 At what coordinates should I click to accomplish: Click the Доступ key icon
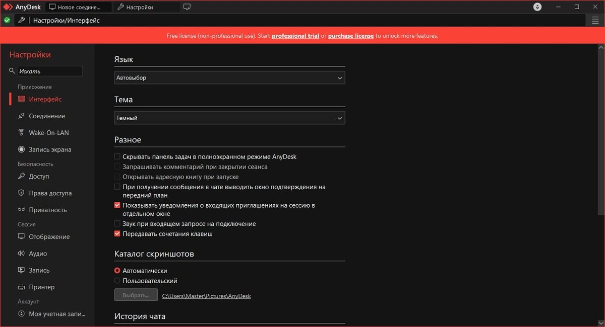(21, 177)
